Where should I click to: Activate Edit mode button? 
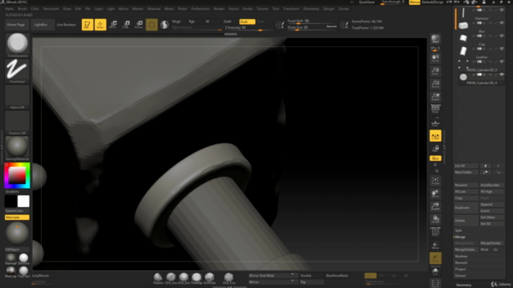[x=87, y=25]
